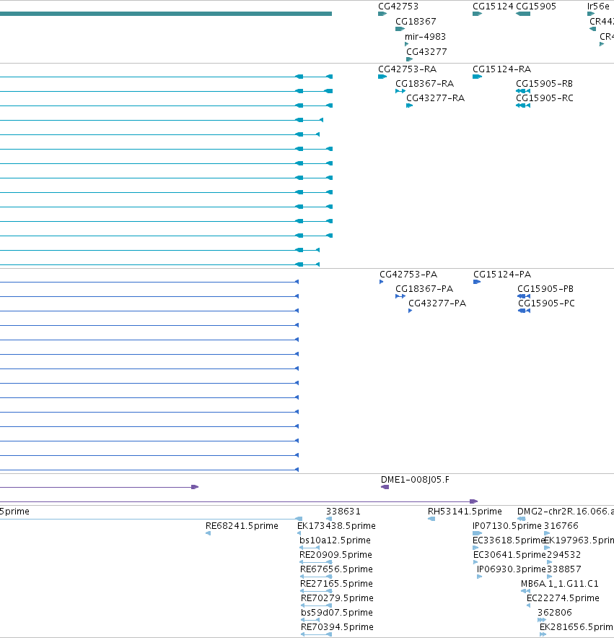Click the RE70279.5prime EST label
Image resolution: width=614 pixels, height=638 pixels.
pos(337,598)
